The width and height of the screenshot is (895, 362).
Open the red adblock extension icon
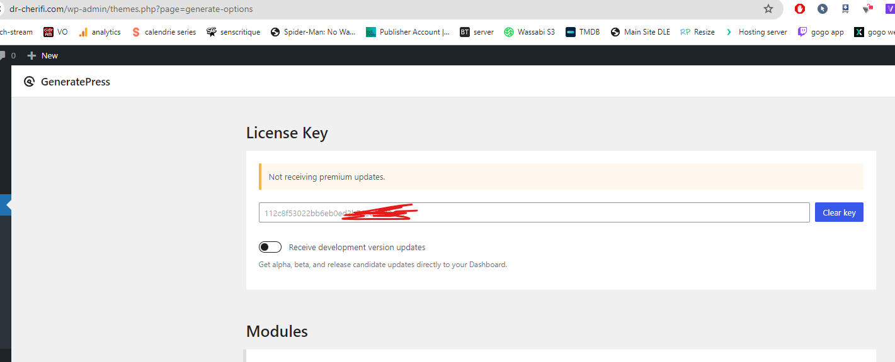click(800, 9)
